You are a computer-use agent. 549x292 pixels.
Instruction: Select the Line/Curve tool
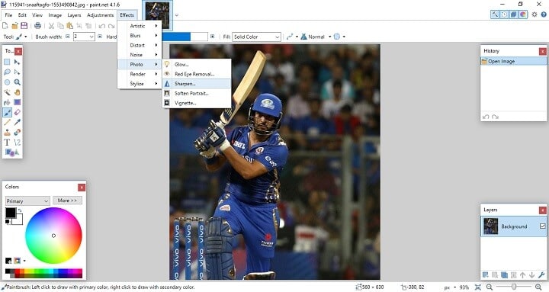point(17,142)
